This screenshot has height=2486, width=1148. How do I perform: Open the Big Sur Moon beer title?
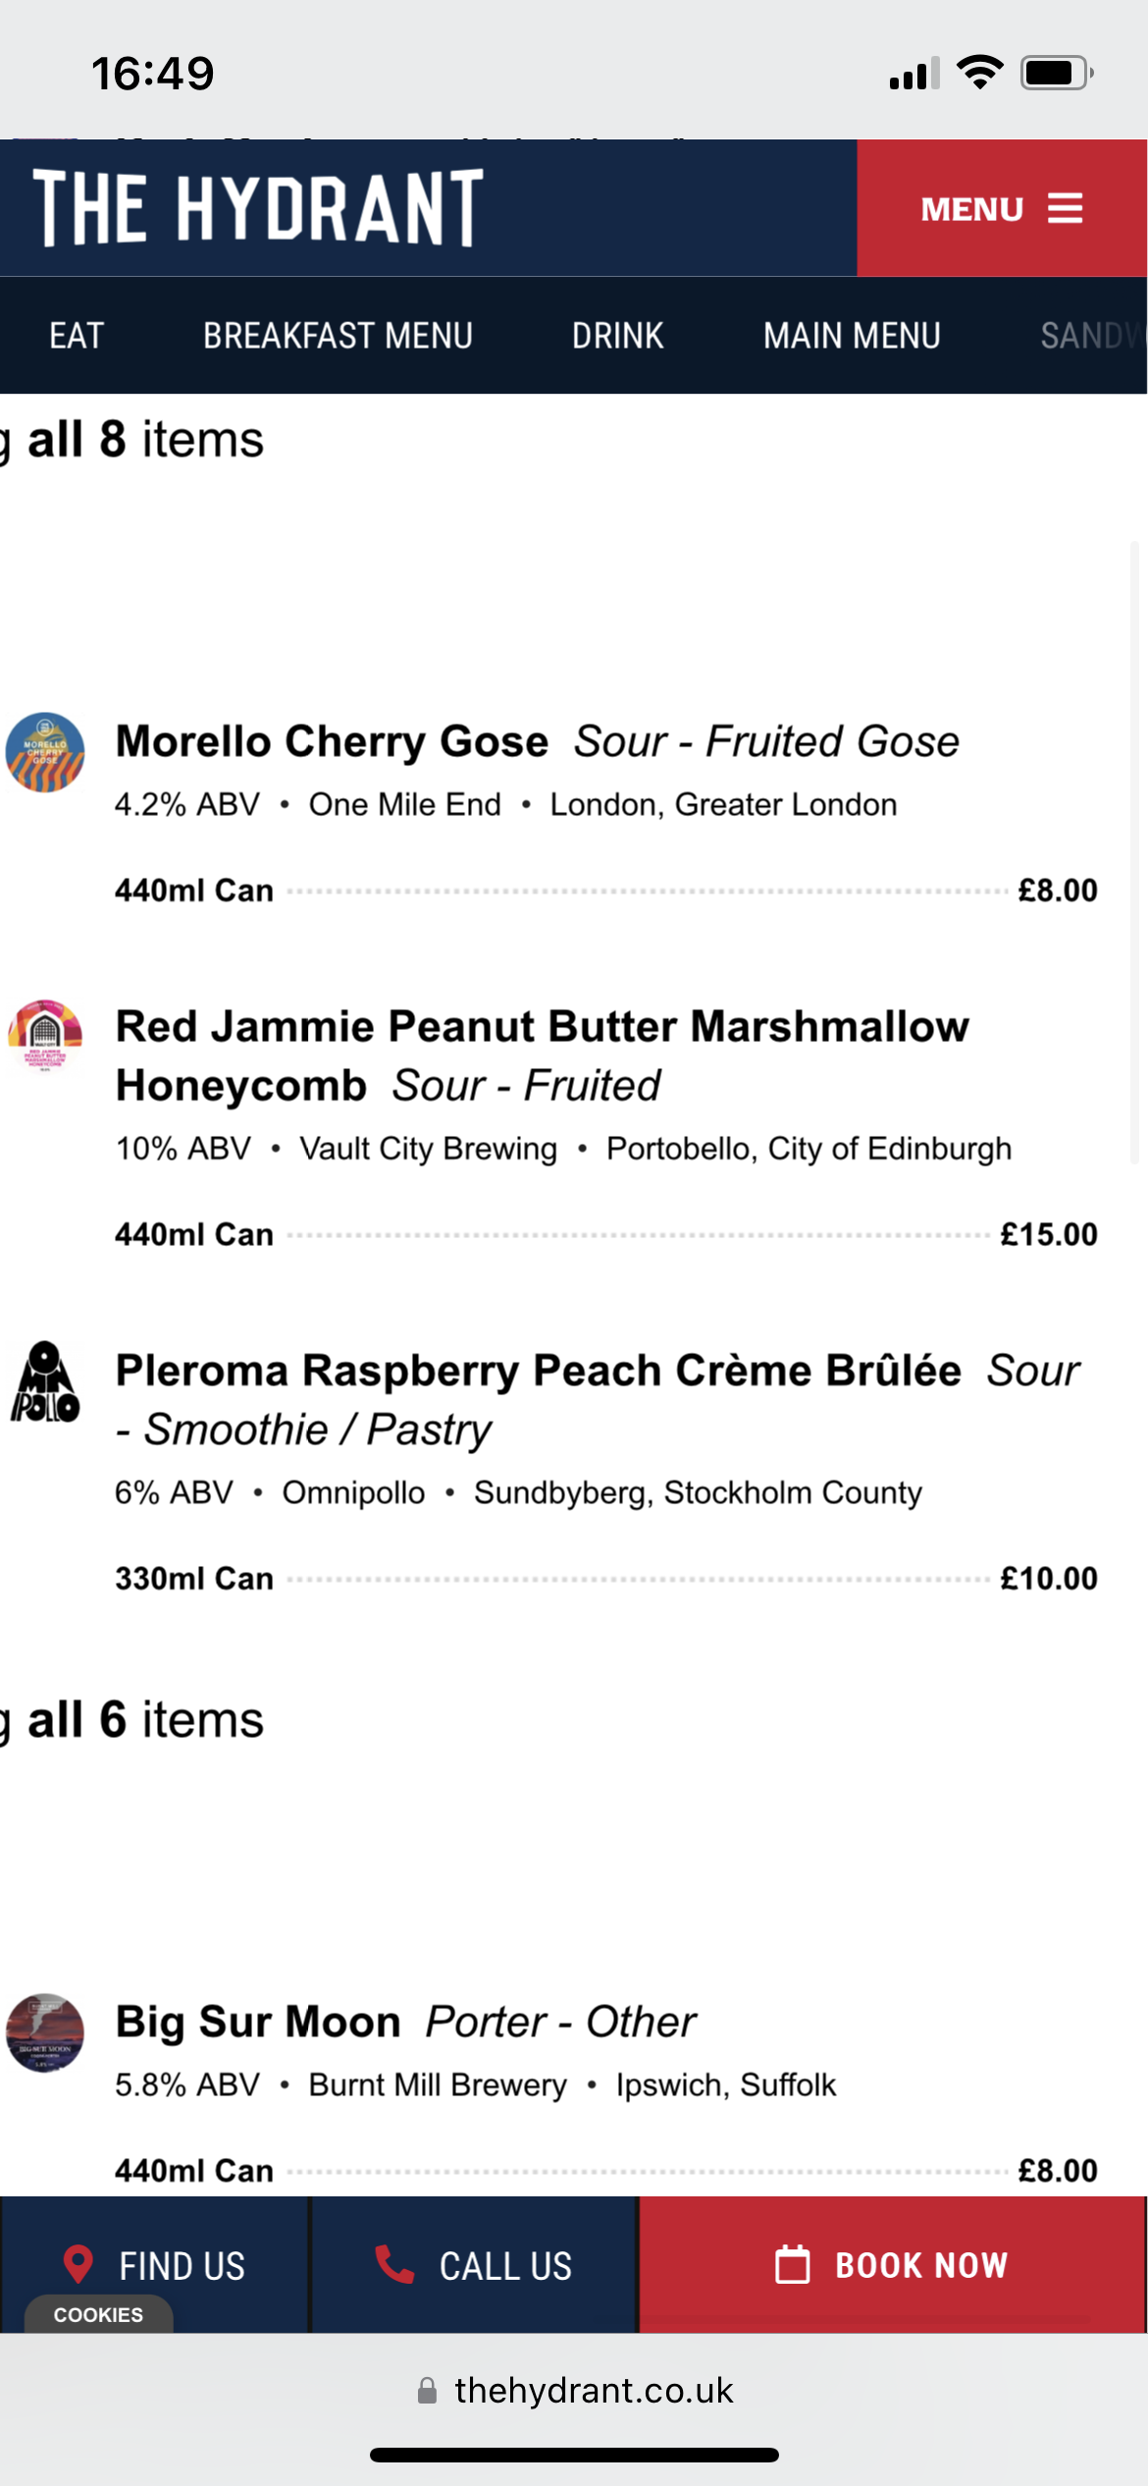258,2022
